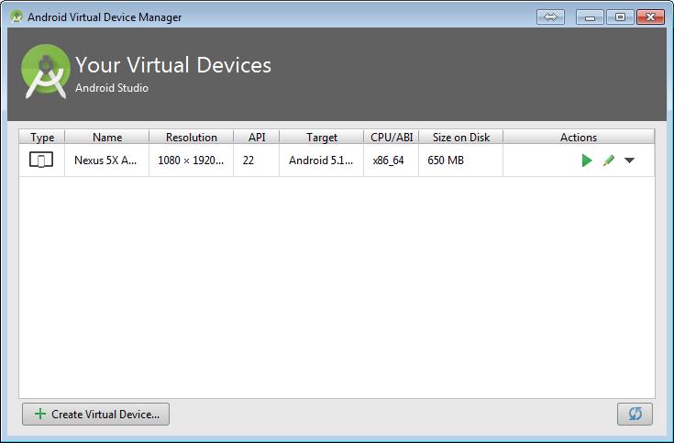The height and width of the screenshot is (443, 674).
Task: Click the Android Studio logo in header
Action: 46,72
